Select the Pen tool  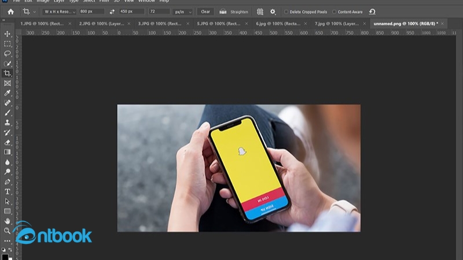coord(8,182)
